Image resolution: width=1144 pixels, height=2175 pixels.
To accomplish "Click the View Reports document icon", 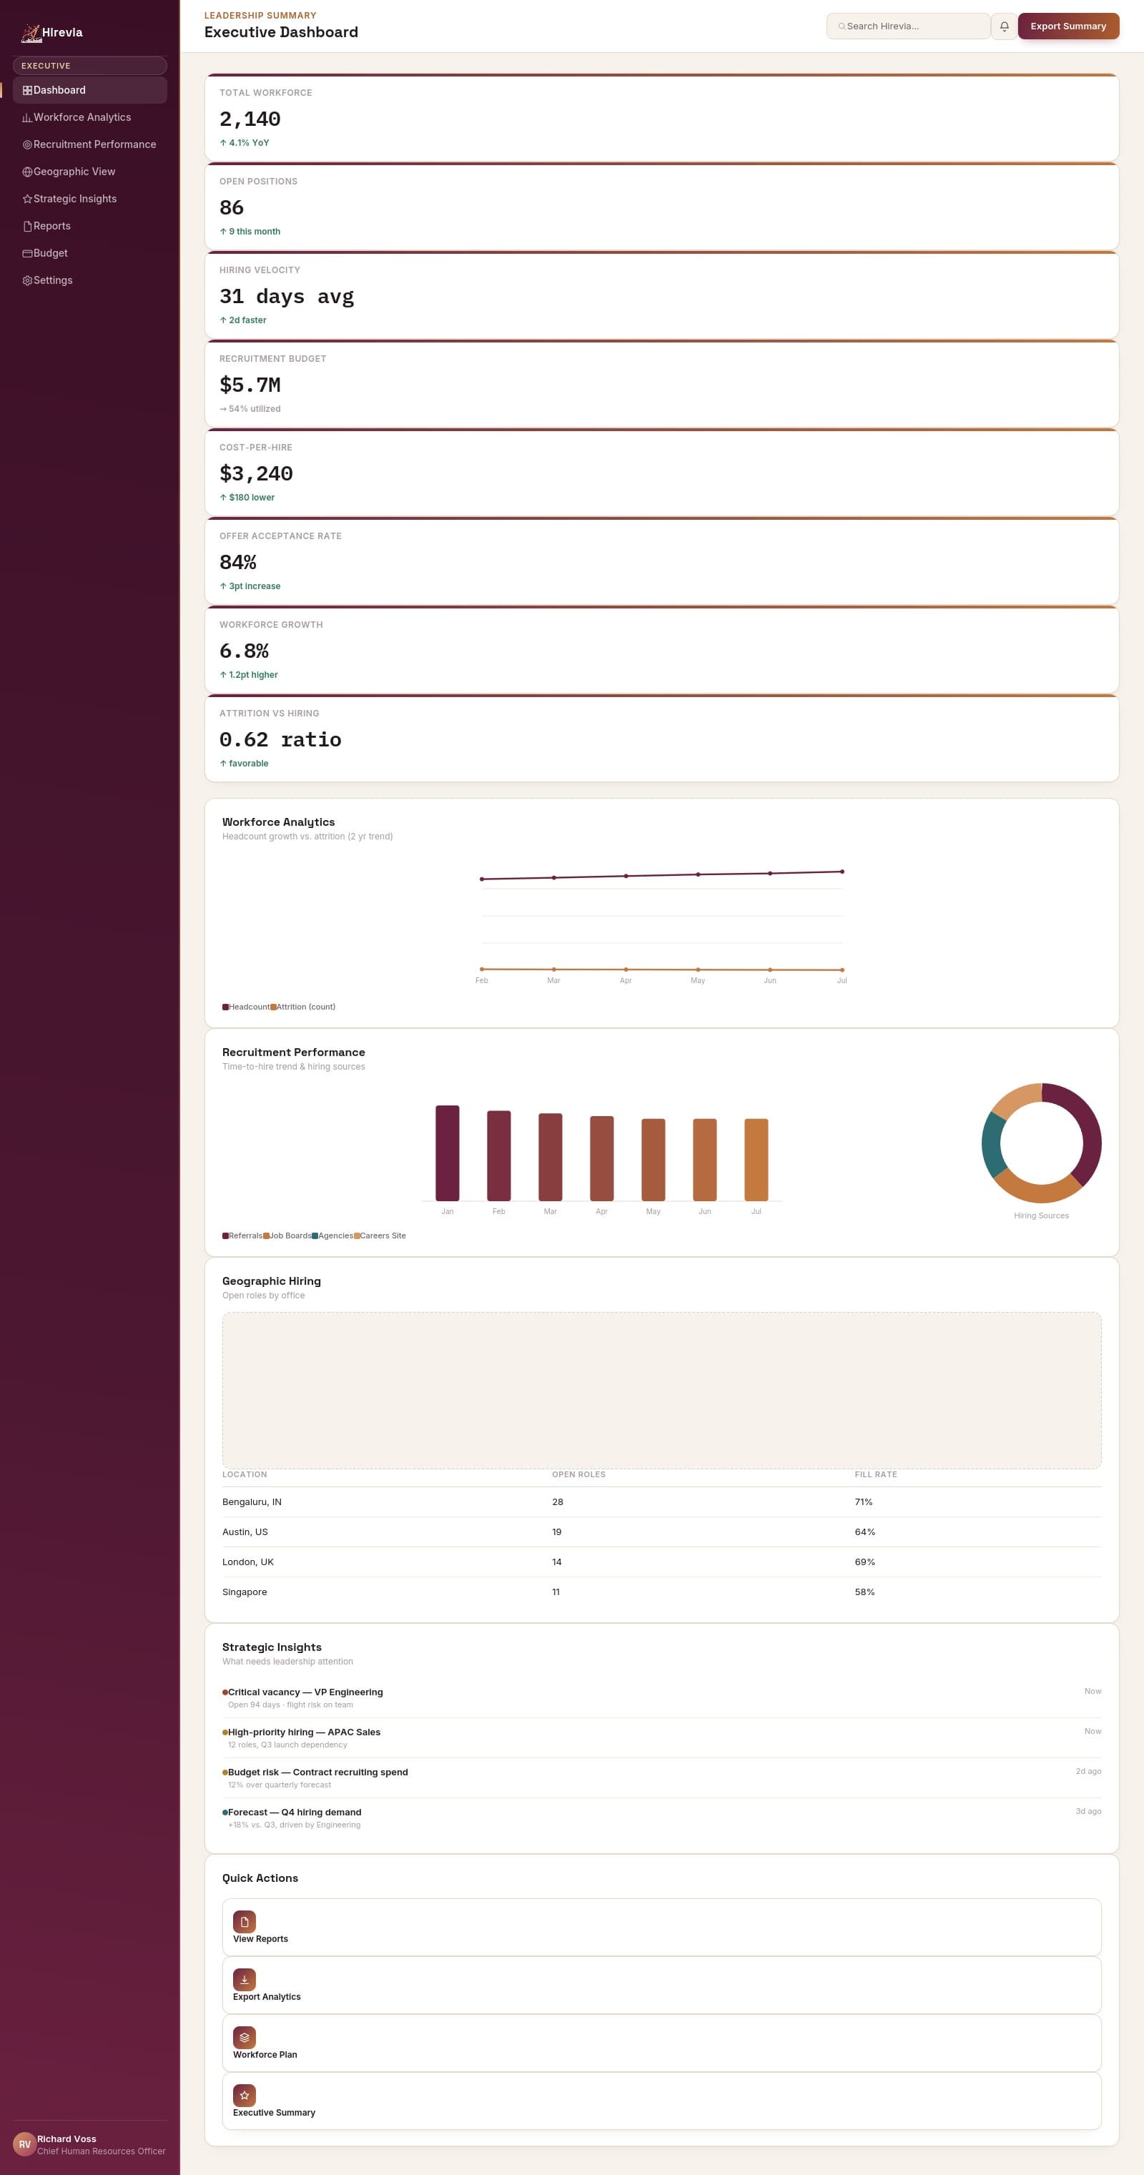I will point(244,1922).
